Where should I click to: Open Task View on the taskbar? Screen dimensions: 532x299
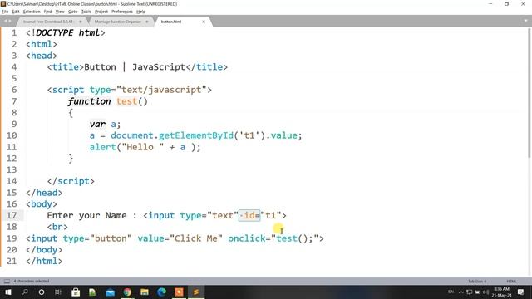tap(58, 292)
